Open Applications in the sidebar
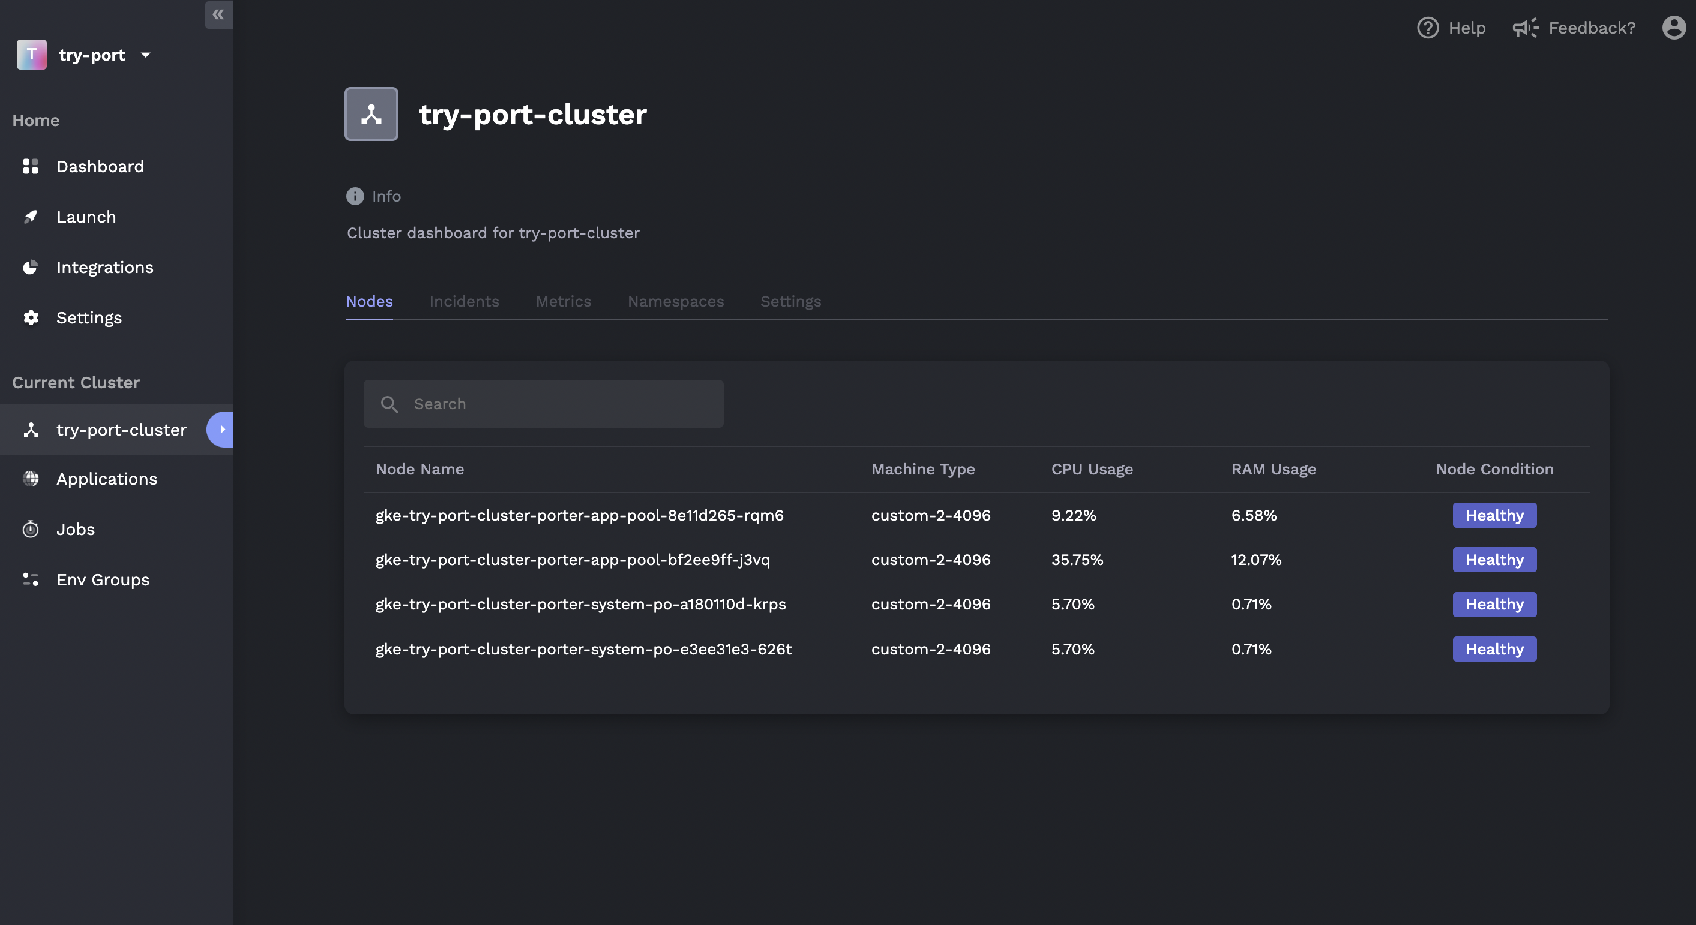This screenshot has width=1696, height=925. pyautogui.click(x=107, y=479)
